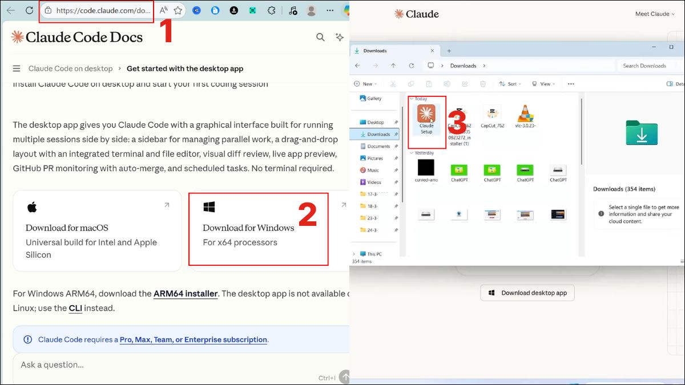The width and height of the screenshot is (685, 385).
Task: Collapse the Yesterday file group
Action: click(412, 153)
